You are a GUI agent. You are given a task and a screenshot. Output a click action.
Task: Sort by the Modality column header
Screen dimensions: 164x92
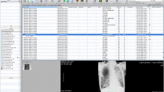pyautogui.click(x=119, y=7)
